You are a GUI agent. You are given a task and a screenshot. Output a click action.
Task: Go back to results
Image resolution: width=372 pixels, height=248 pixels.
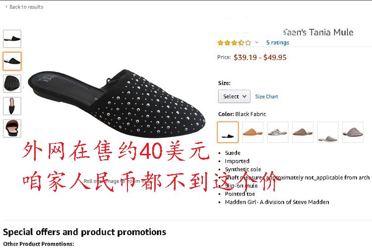(24, 7)
